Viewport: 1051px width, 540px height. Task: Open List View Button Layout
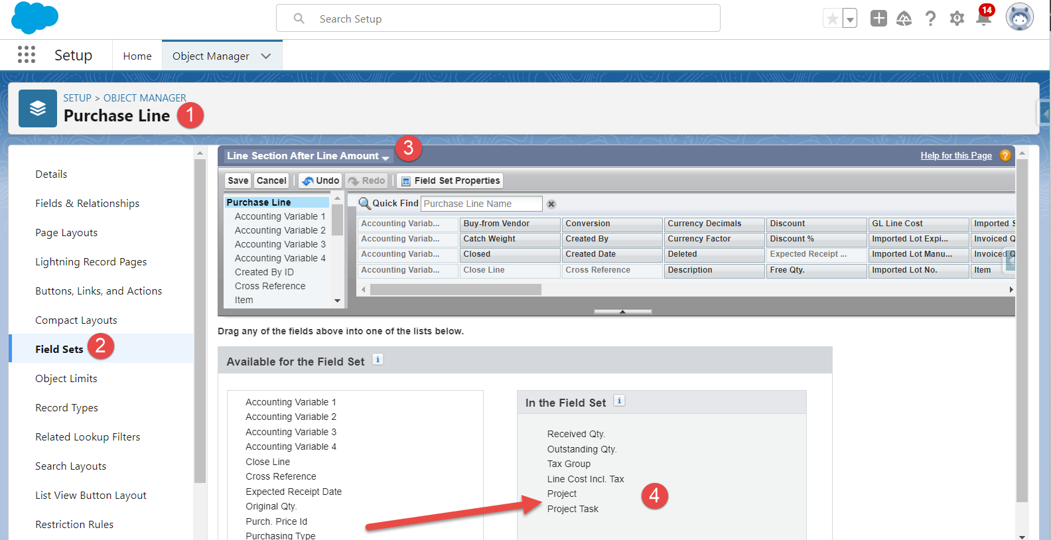tap(91, 496)
